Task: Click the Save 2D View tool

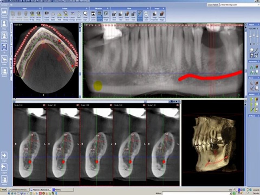Action: tap(79, 16)
